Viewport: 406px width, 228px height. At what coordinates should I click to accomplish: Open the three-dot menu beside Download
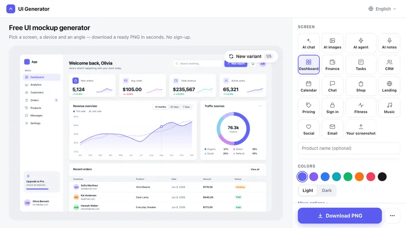pos(392,216)
